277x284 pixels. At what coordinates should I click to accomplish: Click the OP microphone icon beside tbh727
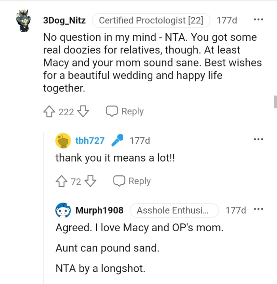pyautogui.click(x=117, y=140)
